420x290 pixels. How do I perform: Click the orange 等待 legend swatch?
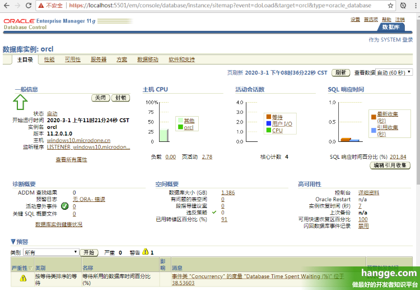pyautogui.click(x=269, y=117)
